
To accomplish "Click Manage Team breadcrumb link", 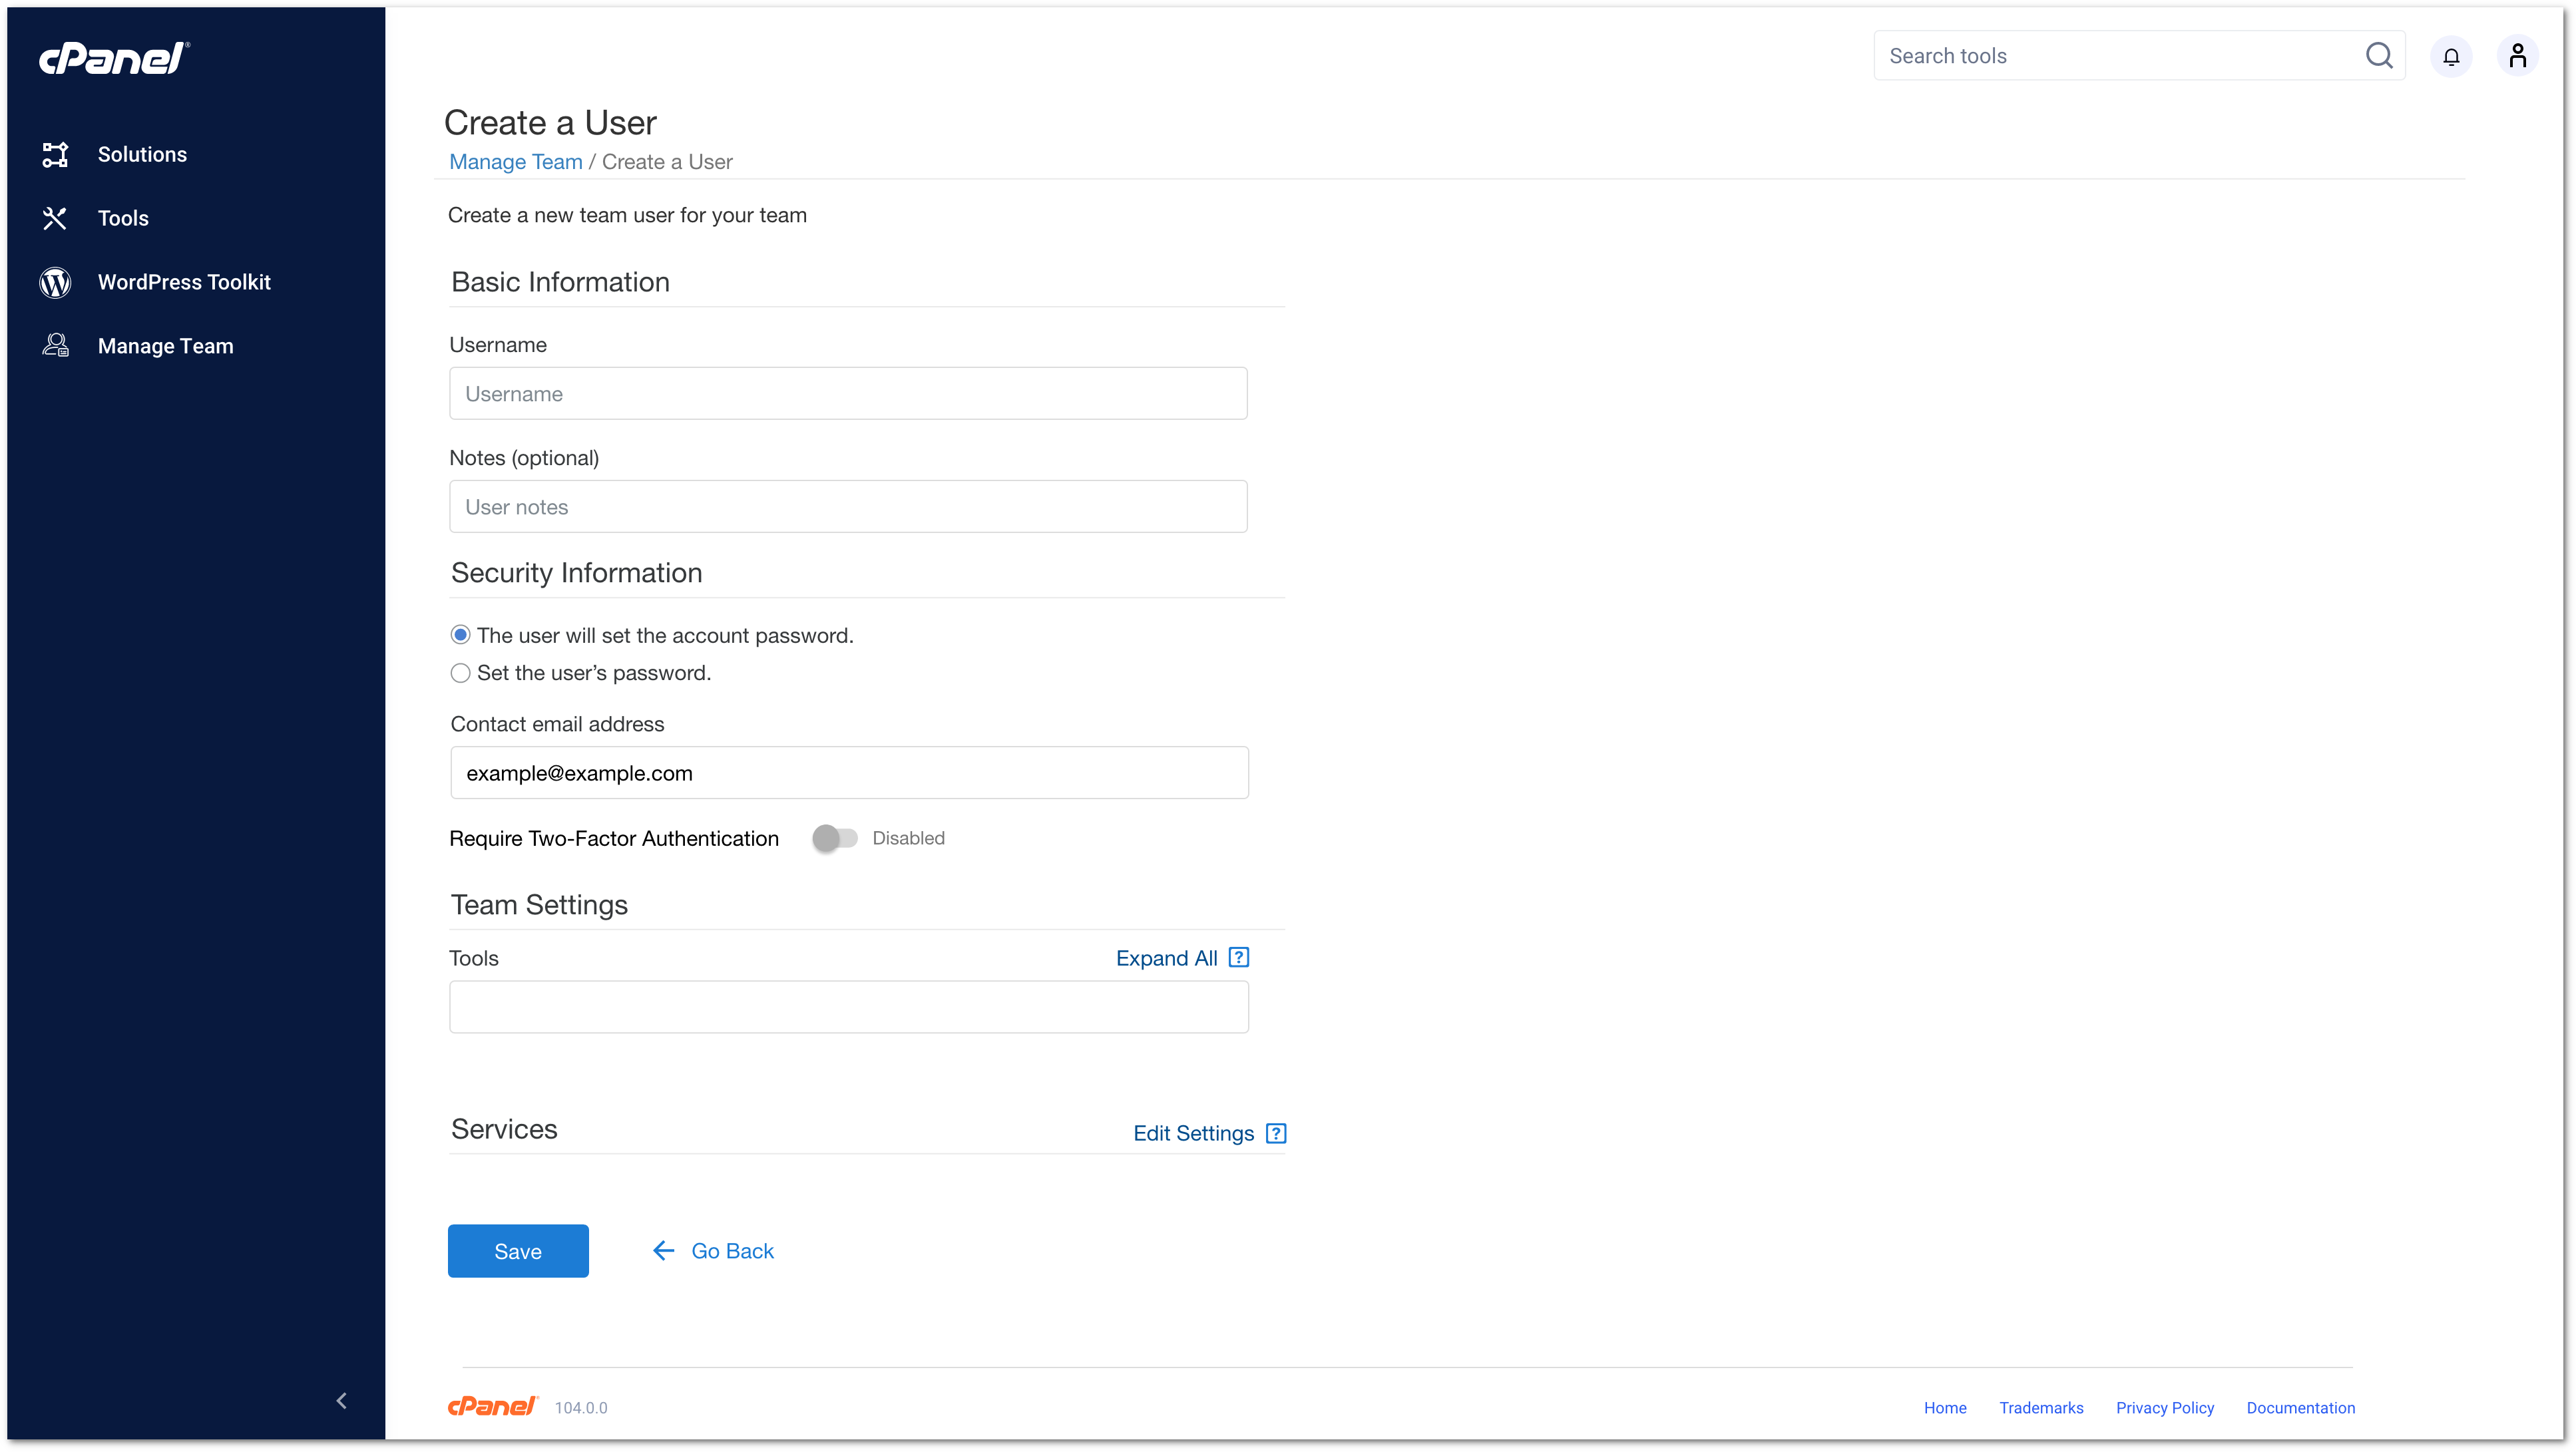I will click(x=515, y=162).
